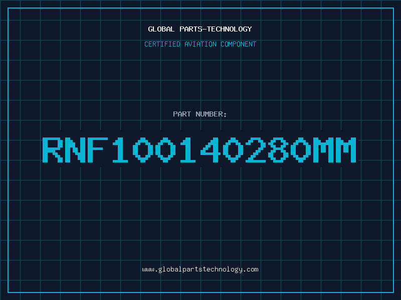Click the letter F in the part number
This screenshot has width=401, height=300.
click(98, 150)
